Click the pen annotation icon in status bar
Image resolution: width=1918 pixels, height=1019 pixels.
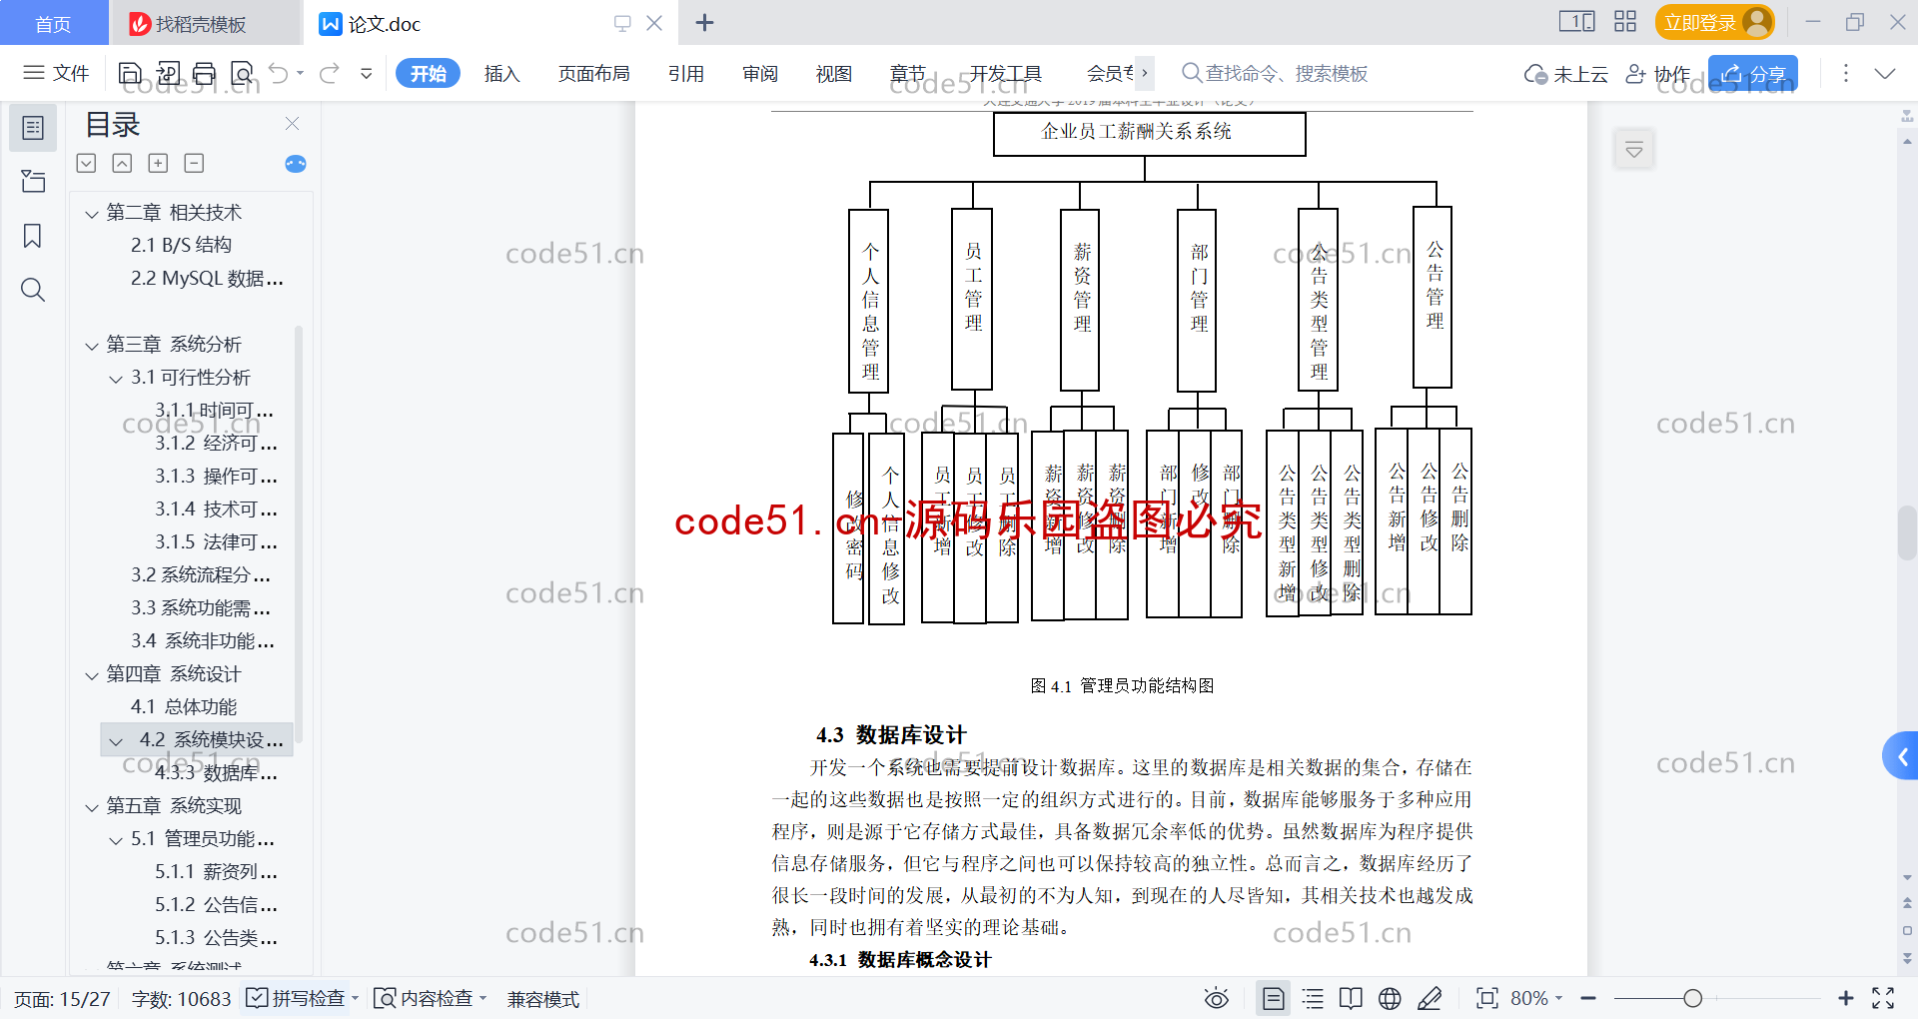[x=1430, y=998]
